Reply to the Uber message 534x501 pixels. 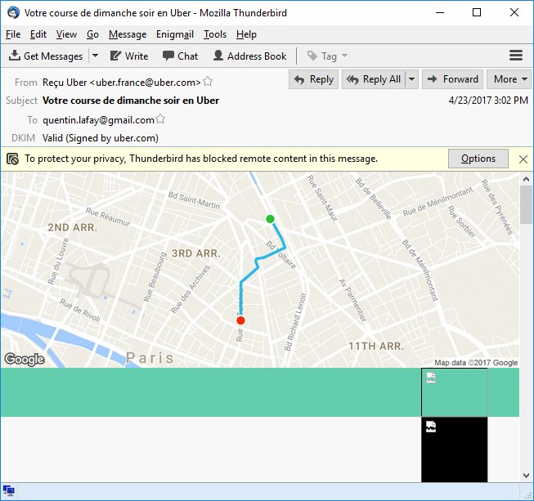point(314,79)
